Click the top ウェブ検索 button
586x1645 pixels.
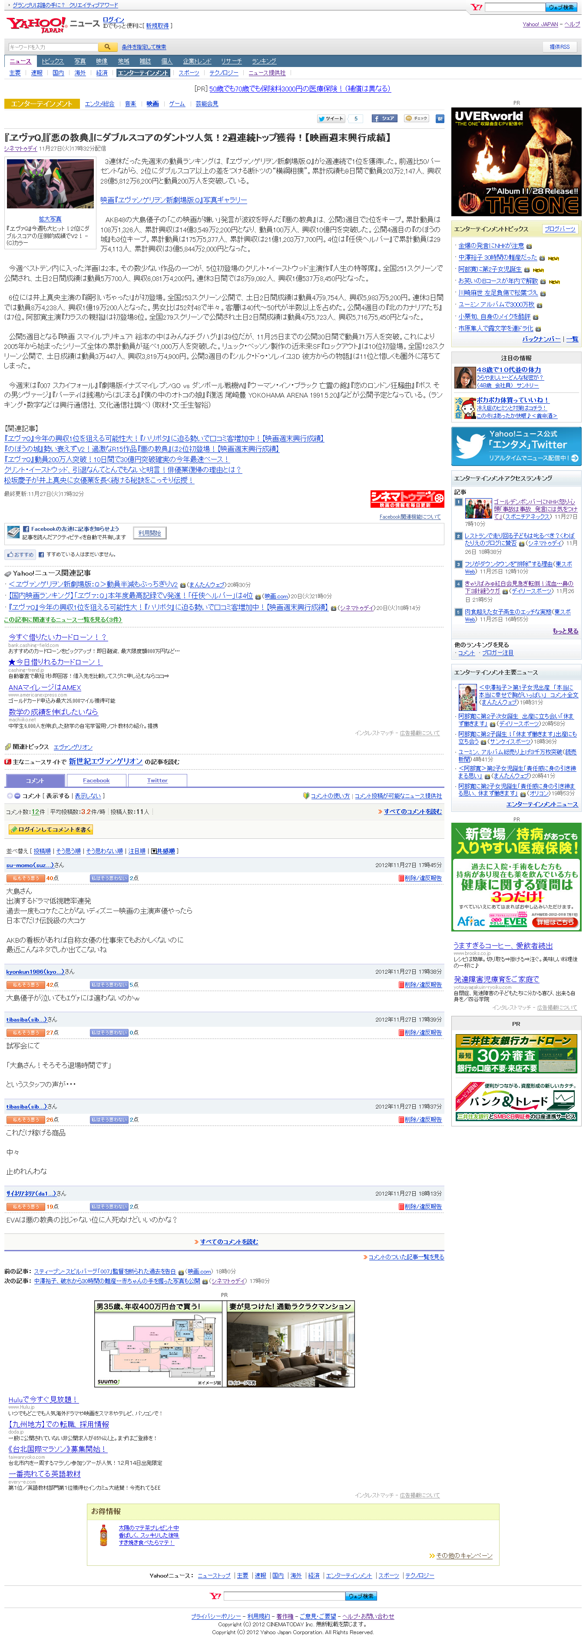561,7
